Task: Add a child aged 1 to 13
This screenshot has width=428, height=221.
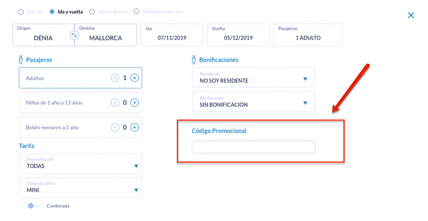Action: point(135,103)
